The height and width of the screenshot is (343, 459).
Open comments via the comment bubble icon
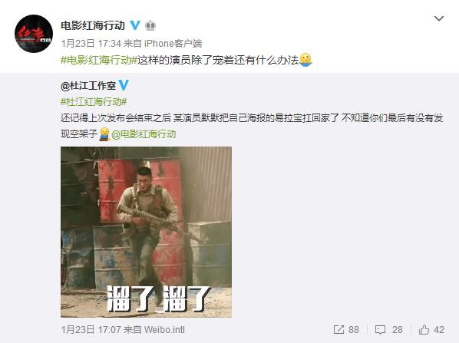pos(380,330)
